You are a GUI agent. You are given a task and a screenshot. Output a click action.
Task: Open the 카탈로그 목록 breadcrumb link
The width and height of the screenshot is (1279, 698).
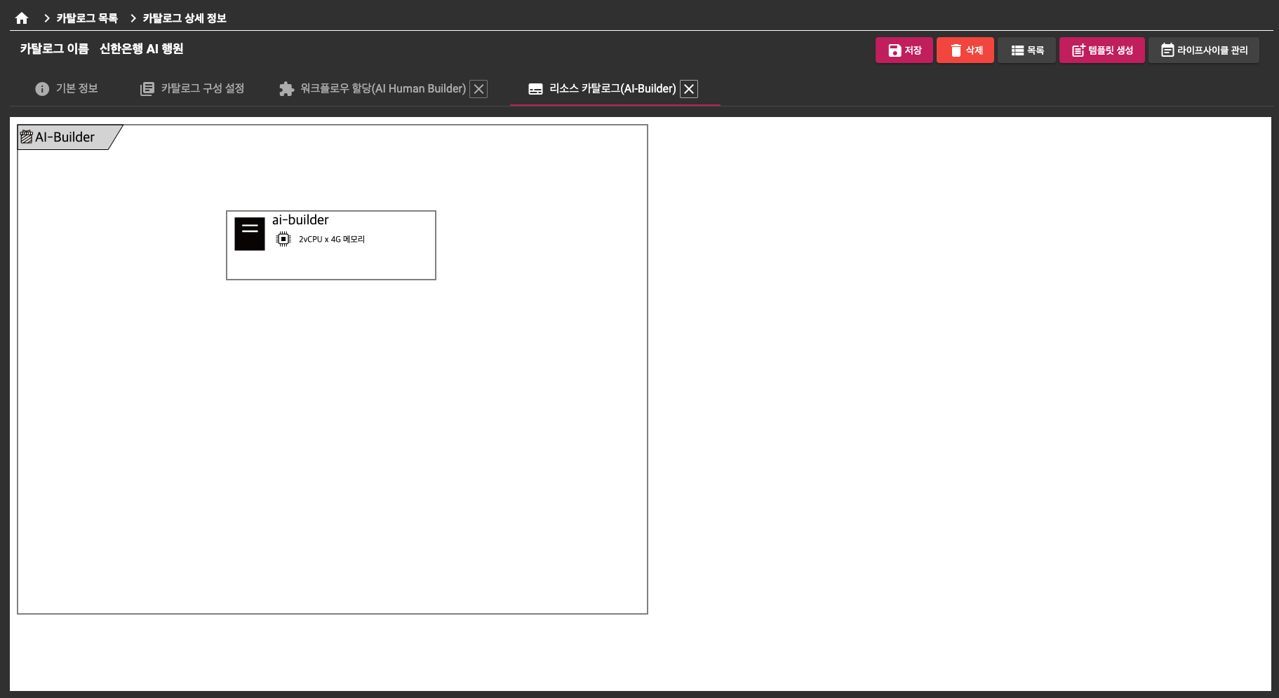coord(87,18)
